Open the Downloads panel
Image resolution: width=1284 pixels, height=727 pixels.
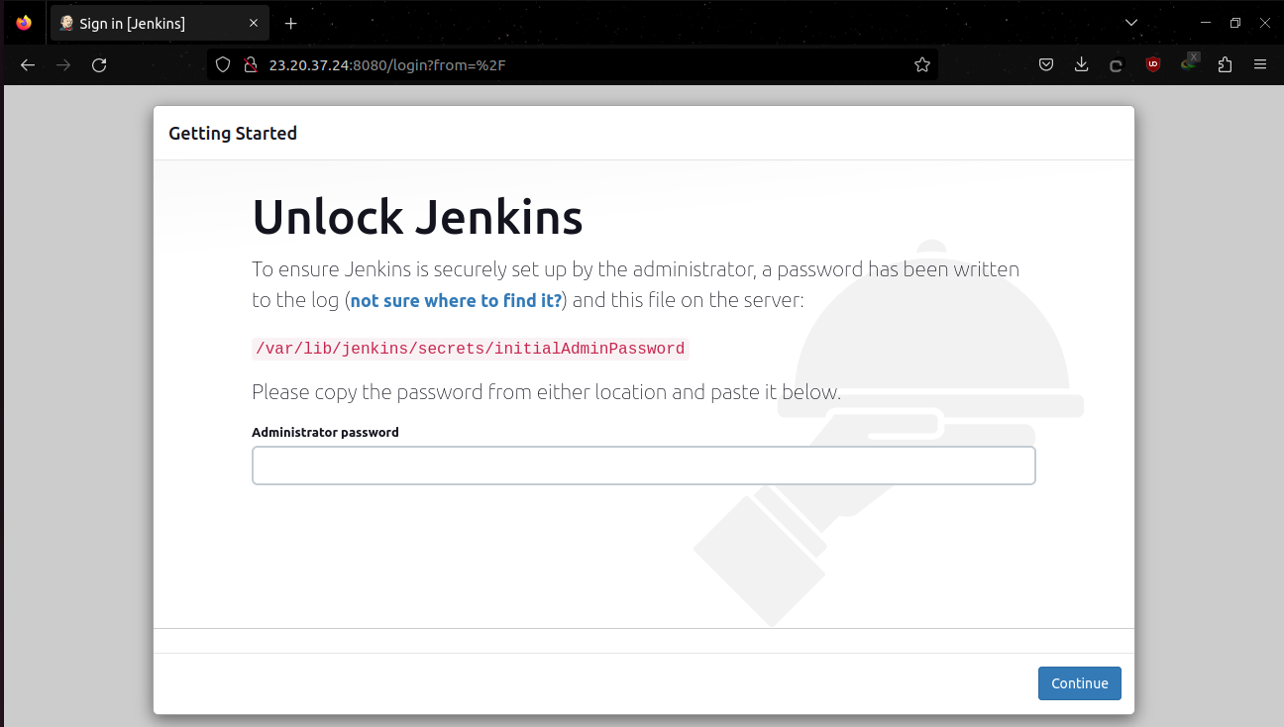point(1082,64)
